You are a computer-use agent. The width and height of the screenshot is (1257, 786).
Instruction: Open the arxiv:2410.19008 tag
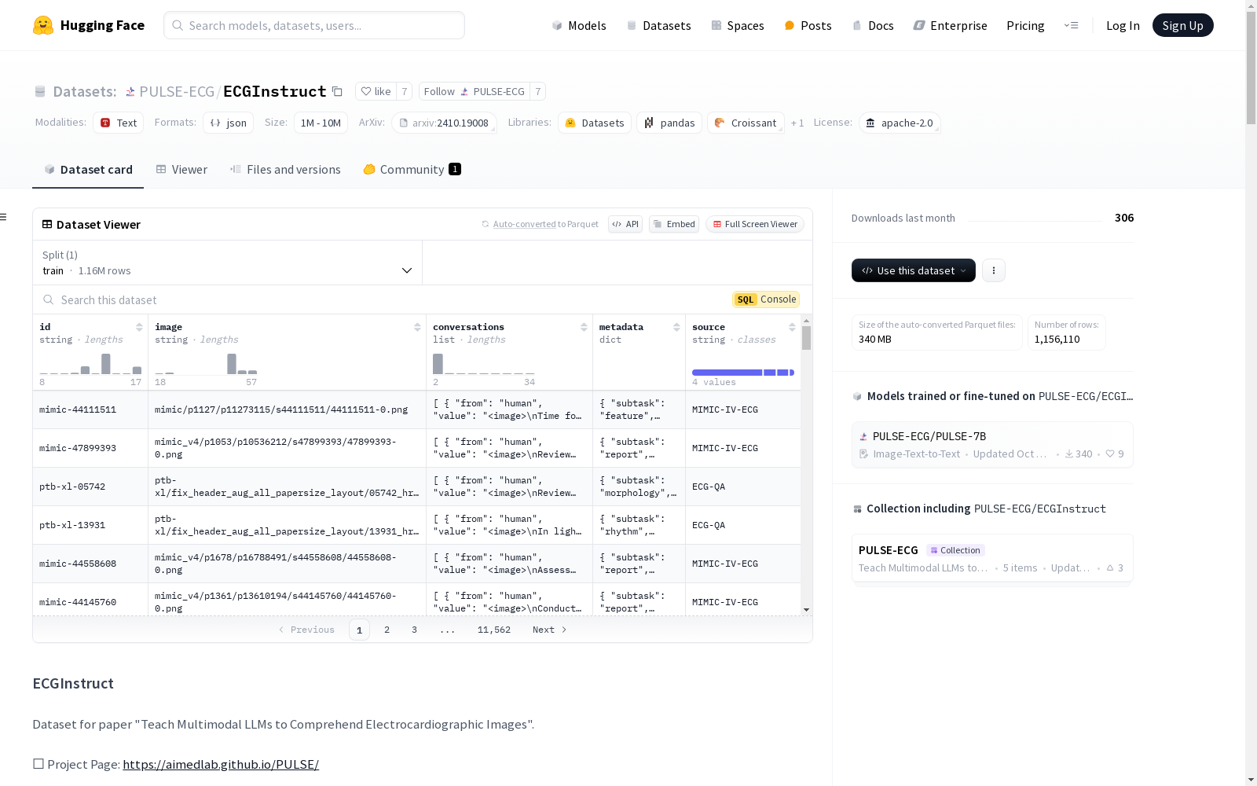click(444, 123)
